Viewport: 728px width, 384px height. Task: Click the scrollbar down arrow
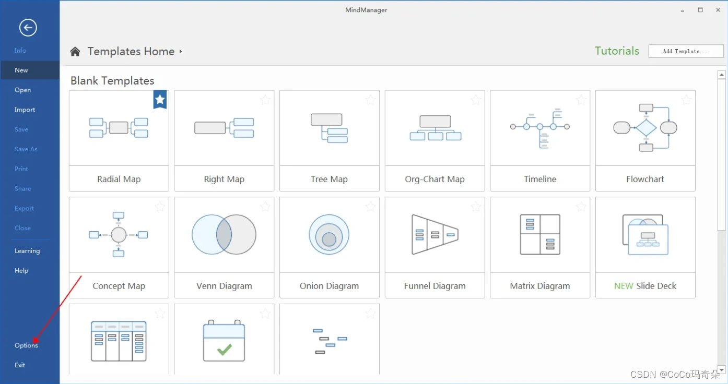[722, 370]
